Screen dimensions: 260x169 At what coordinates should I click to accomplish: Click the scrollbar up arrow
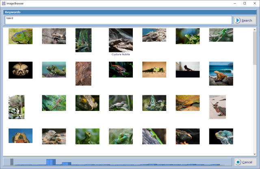pos(255,30)
